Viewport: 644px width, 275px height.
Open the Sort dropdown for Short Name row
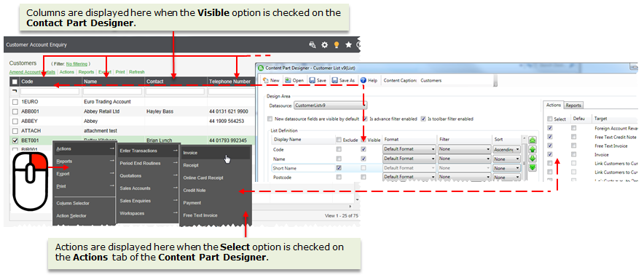[507, 168]
